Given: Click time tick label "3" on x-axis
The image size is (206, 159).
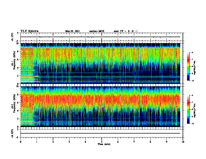Looking at the screenshot, I should [x=69, y=142].
